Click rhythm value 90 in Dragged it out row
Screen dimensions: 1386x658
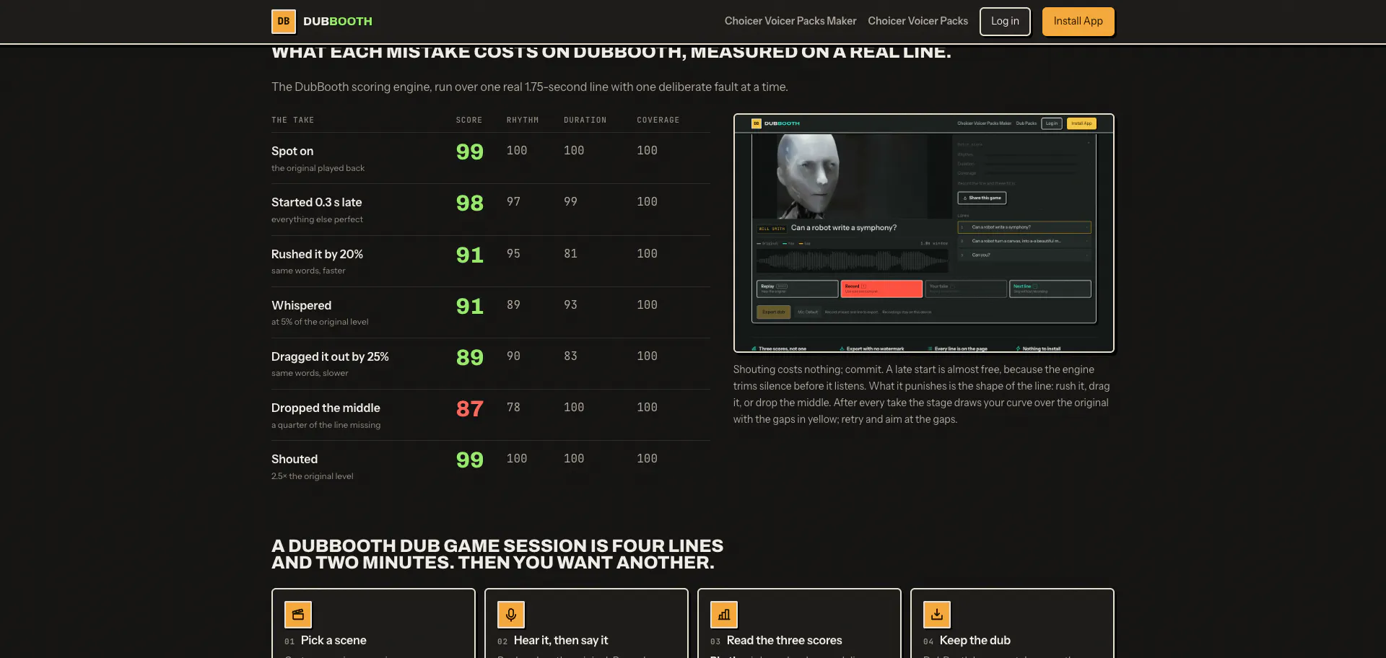(513, 356)
